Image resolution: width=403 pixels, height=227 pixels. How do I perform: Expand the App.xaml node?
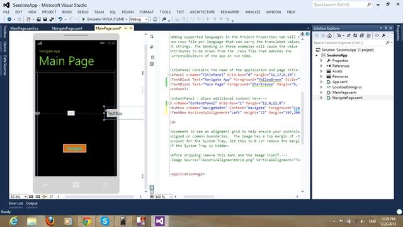pos(321,82)
